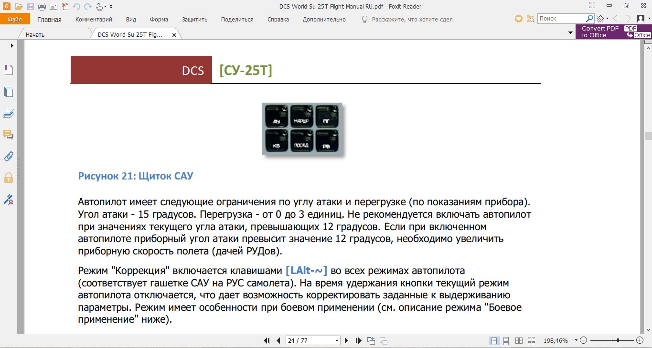The width and height of the screenshot is (652, 348).
Task: Zoom in with the plus button
Action: [x=640, y=340]
